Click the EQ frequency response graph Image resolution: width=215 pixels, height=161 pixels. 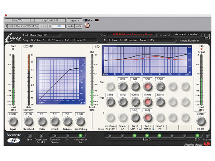point(147,60)
